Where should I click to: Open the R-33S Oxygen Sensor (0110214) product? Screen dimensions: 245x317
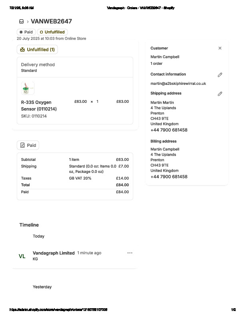pyautogui.click(x=38, y=105)
